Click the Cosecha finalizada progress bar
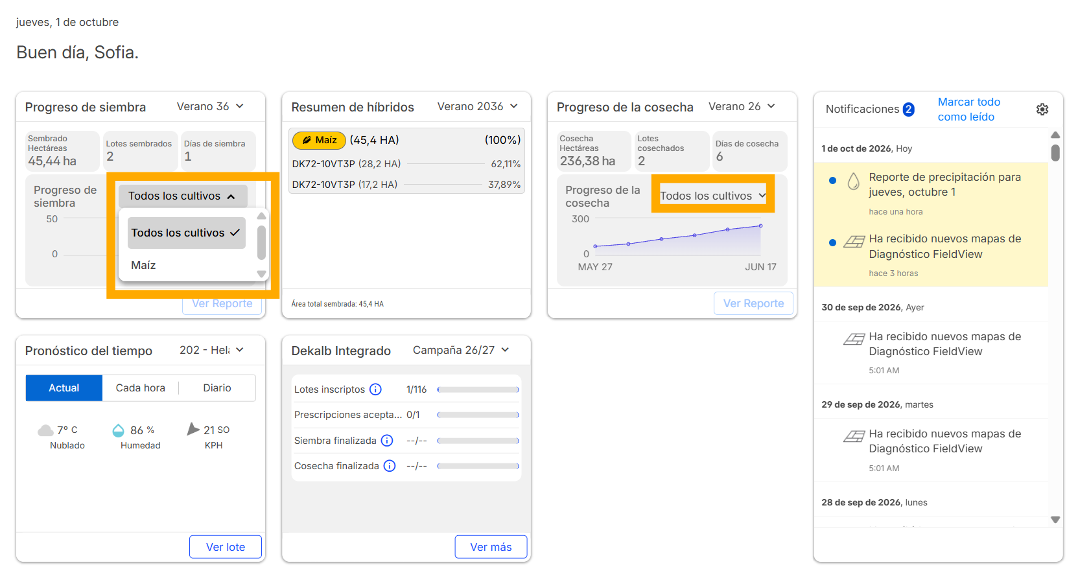 click(478, 466)
